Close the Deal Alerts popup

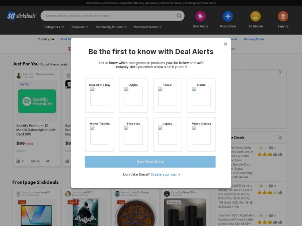click(x=225, y=44)
